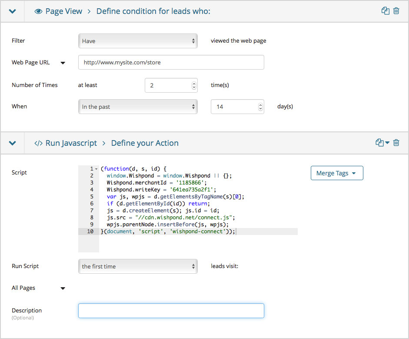Click the days stepper arrows showing 14

(x=260, y=107)
